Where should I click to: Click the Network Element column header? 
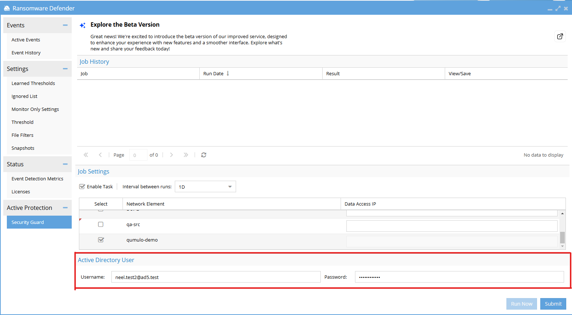point(232,204)
